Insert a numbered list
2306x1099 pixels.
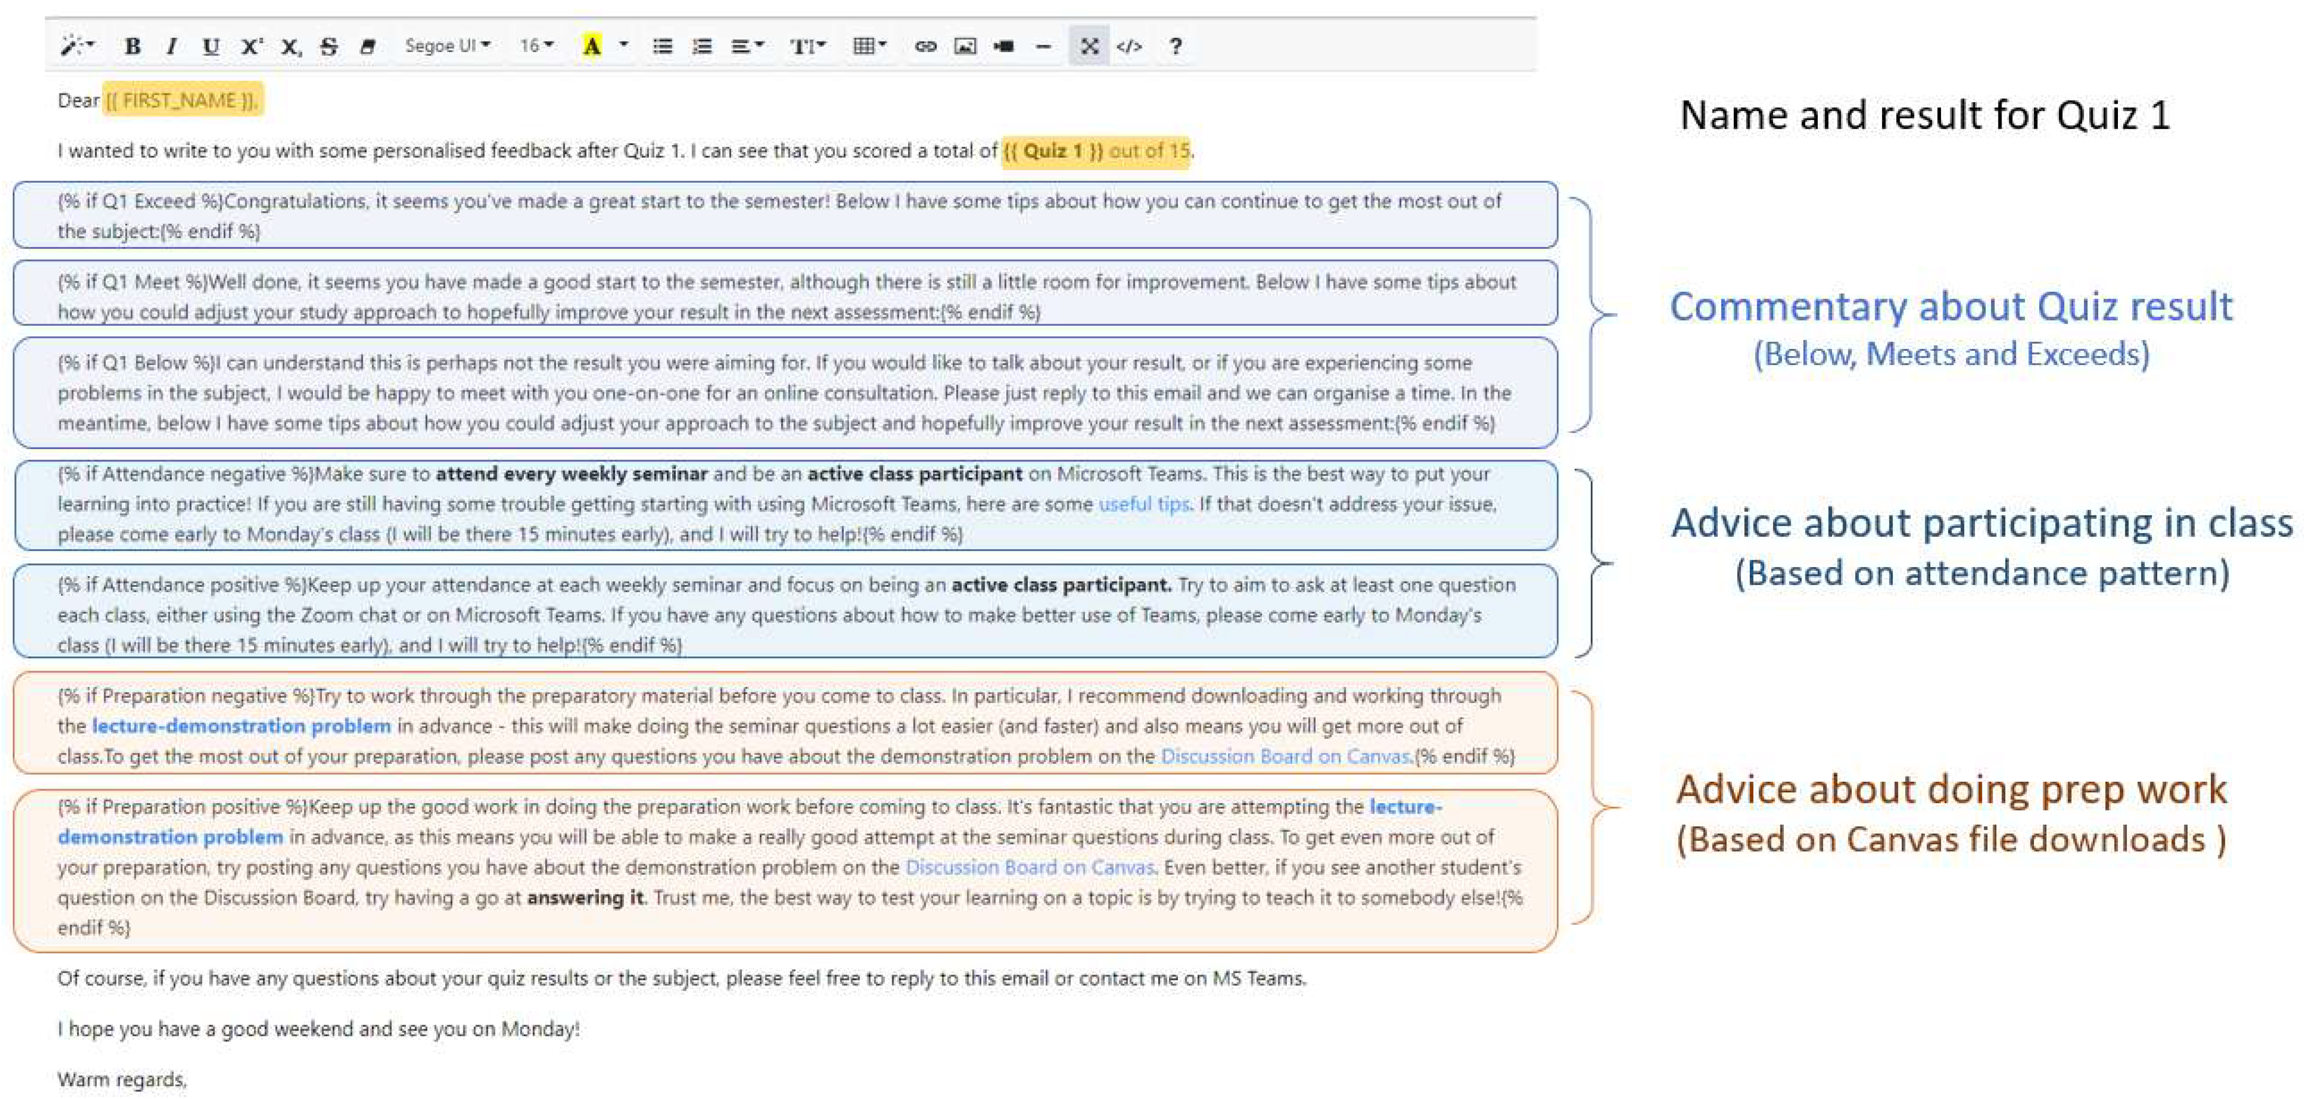pos(703,46)
